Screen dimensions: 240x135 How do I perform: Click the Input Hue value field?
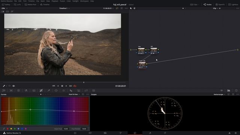point(66,129)
